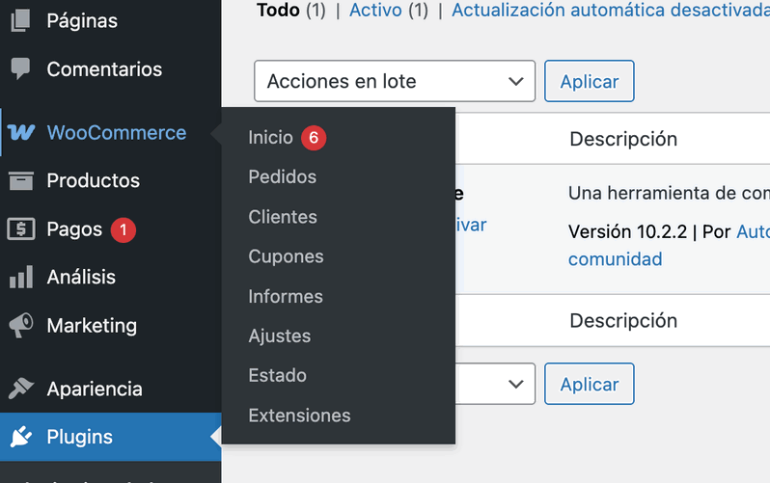Click the Apariencia paintbrush icon
This screenshot has height=483, width=770.
pos(20,389)
